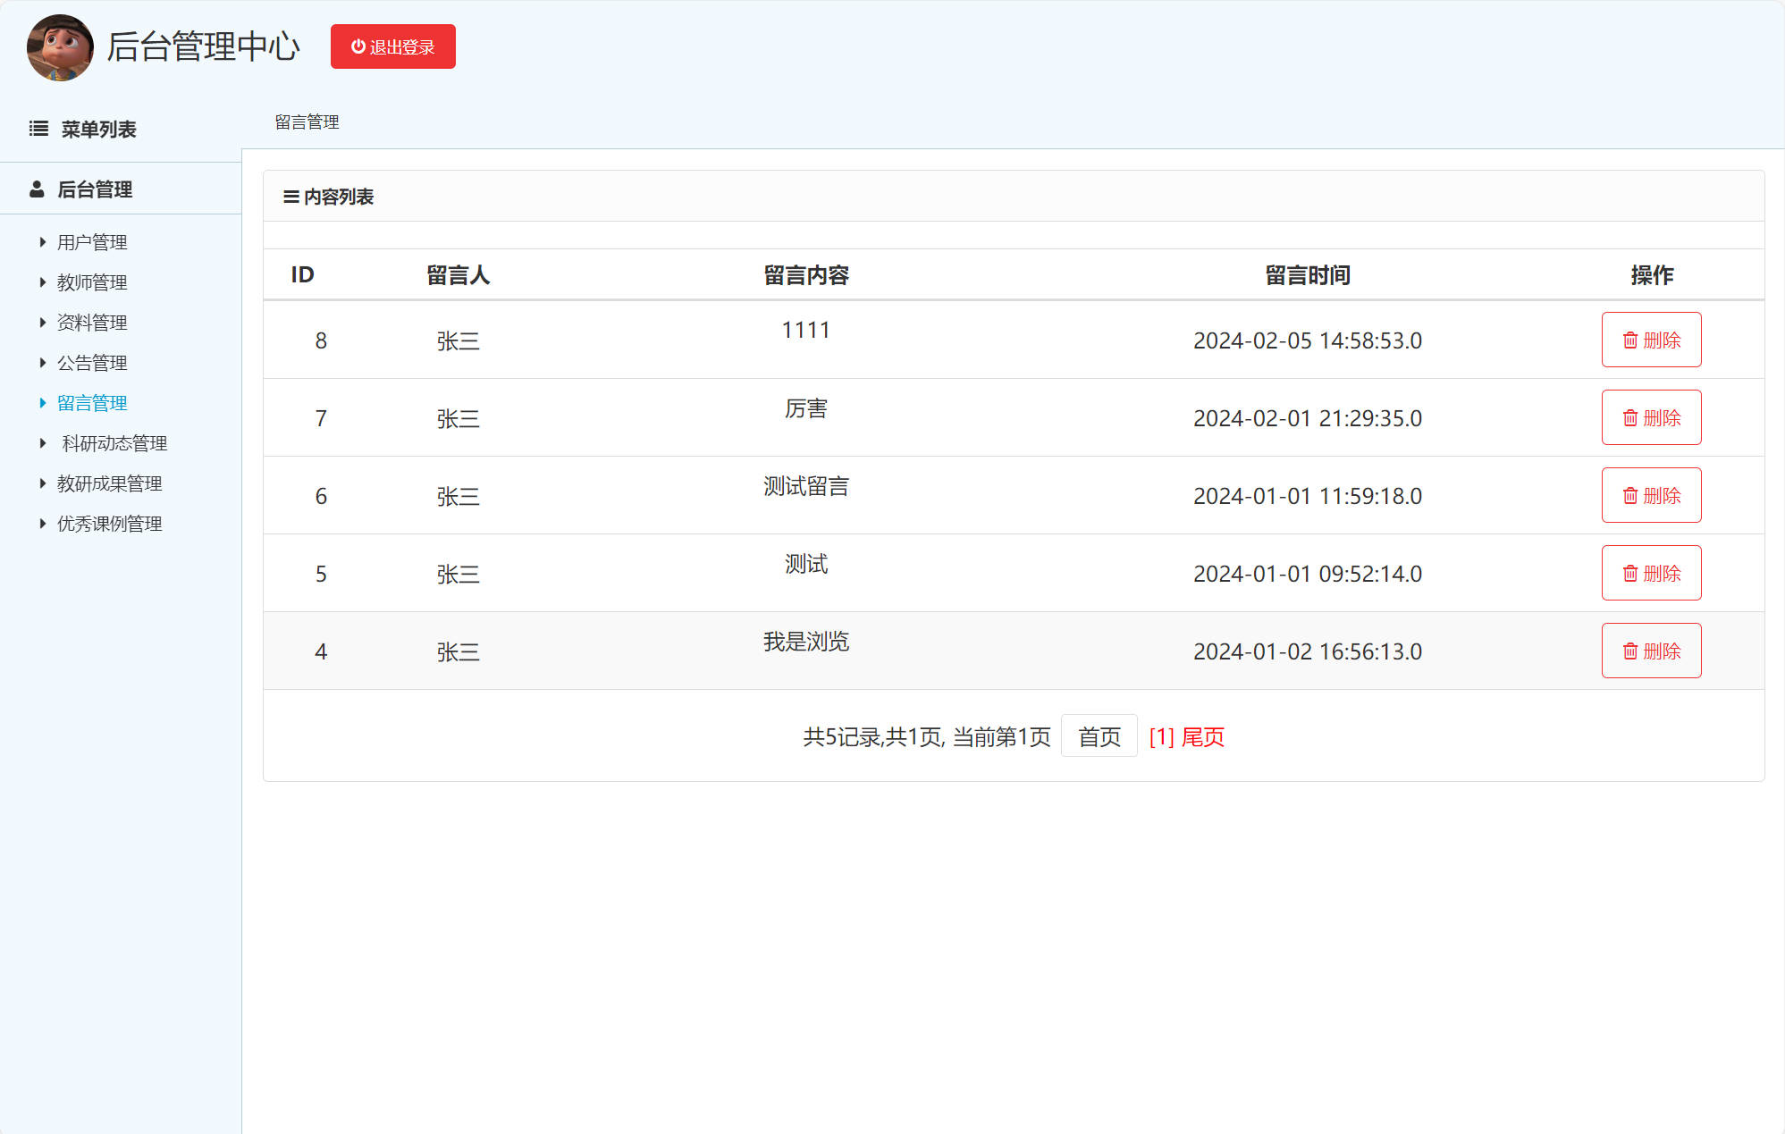Viewport: 1785px width, 1134px height.
Task: Expand 科研动态管理 arrow in sidebar
Action: [x=42, y=443]
